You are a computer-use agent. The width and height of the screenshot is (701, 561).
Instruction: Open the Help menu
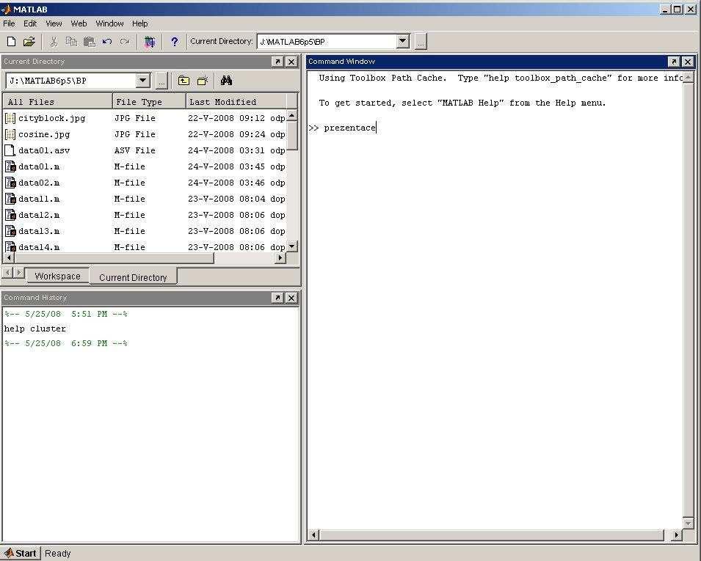[139, 23]
